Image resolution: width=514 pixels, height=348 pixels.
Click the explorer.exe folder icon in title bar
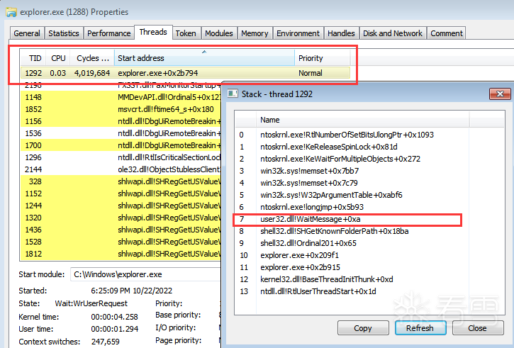pyautogui.click(x=11, y=13)
